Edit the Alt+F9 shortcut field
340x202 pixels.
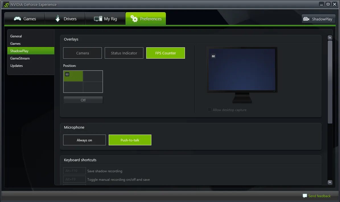point(74,179)
